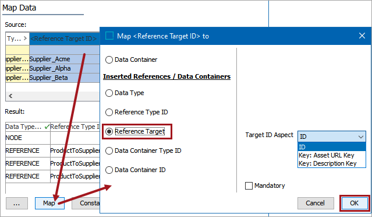Pick ID from the Target ID Aspect list
The height and width of the screenshot is (217, 372).
(x=332, y=147)
